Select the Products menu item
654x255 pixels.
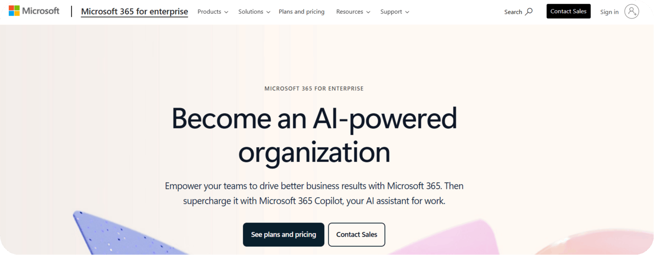209,12
